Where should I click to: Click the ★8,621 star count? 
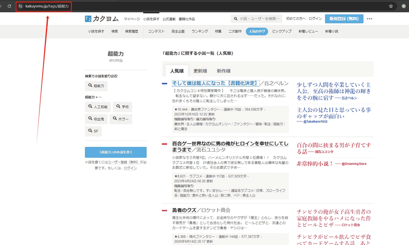(180, 176)
